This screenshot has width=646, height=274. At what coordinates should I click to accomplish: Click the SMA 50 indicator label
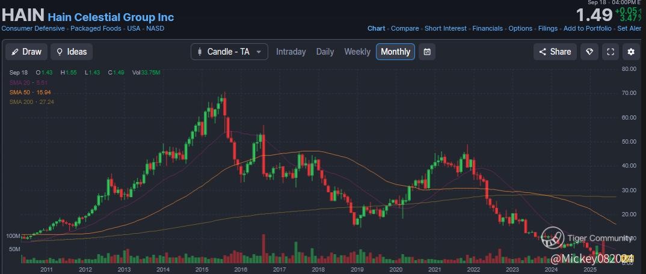pyautogui.click(x=30, y=92)
